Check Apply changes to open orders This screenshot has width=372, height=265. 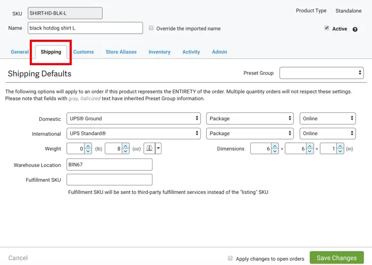click(230, 258)
